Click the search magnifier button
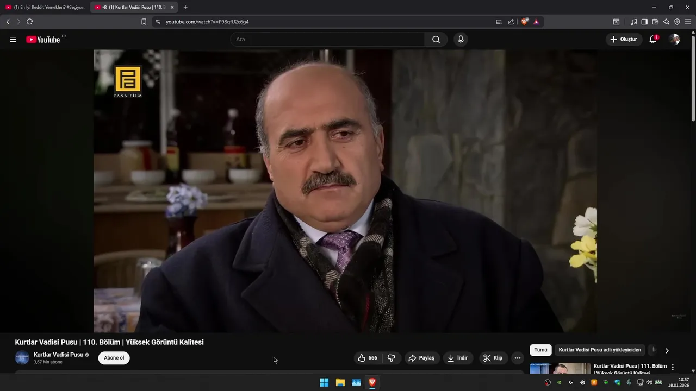Screen dimensions: 696x391 click(x=436, y=40)
